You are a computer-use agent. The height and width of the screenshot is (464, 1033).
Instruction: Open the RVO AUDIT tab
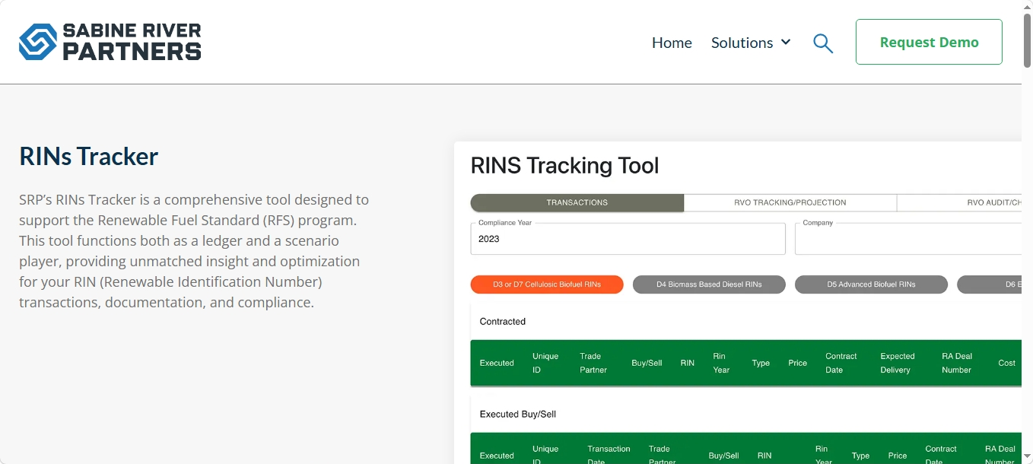click(959, 202)
